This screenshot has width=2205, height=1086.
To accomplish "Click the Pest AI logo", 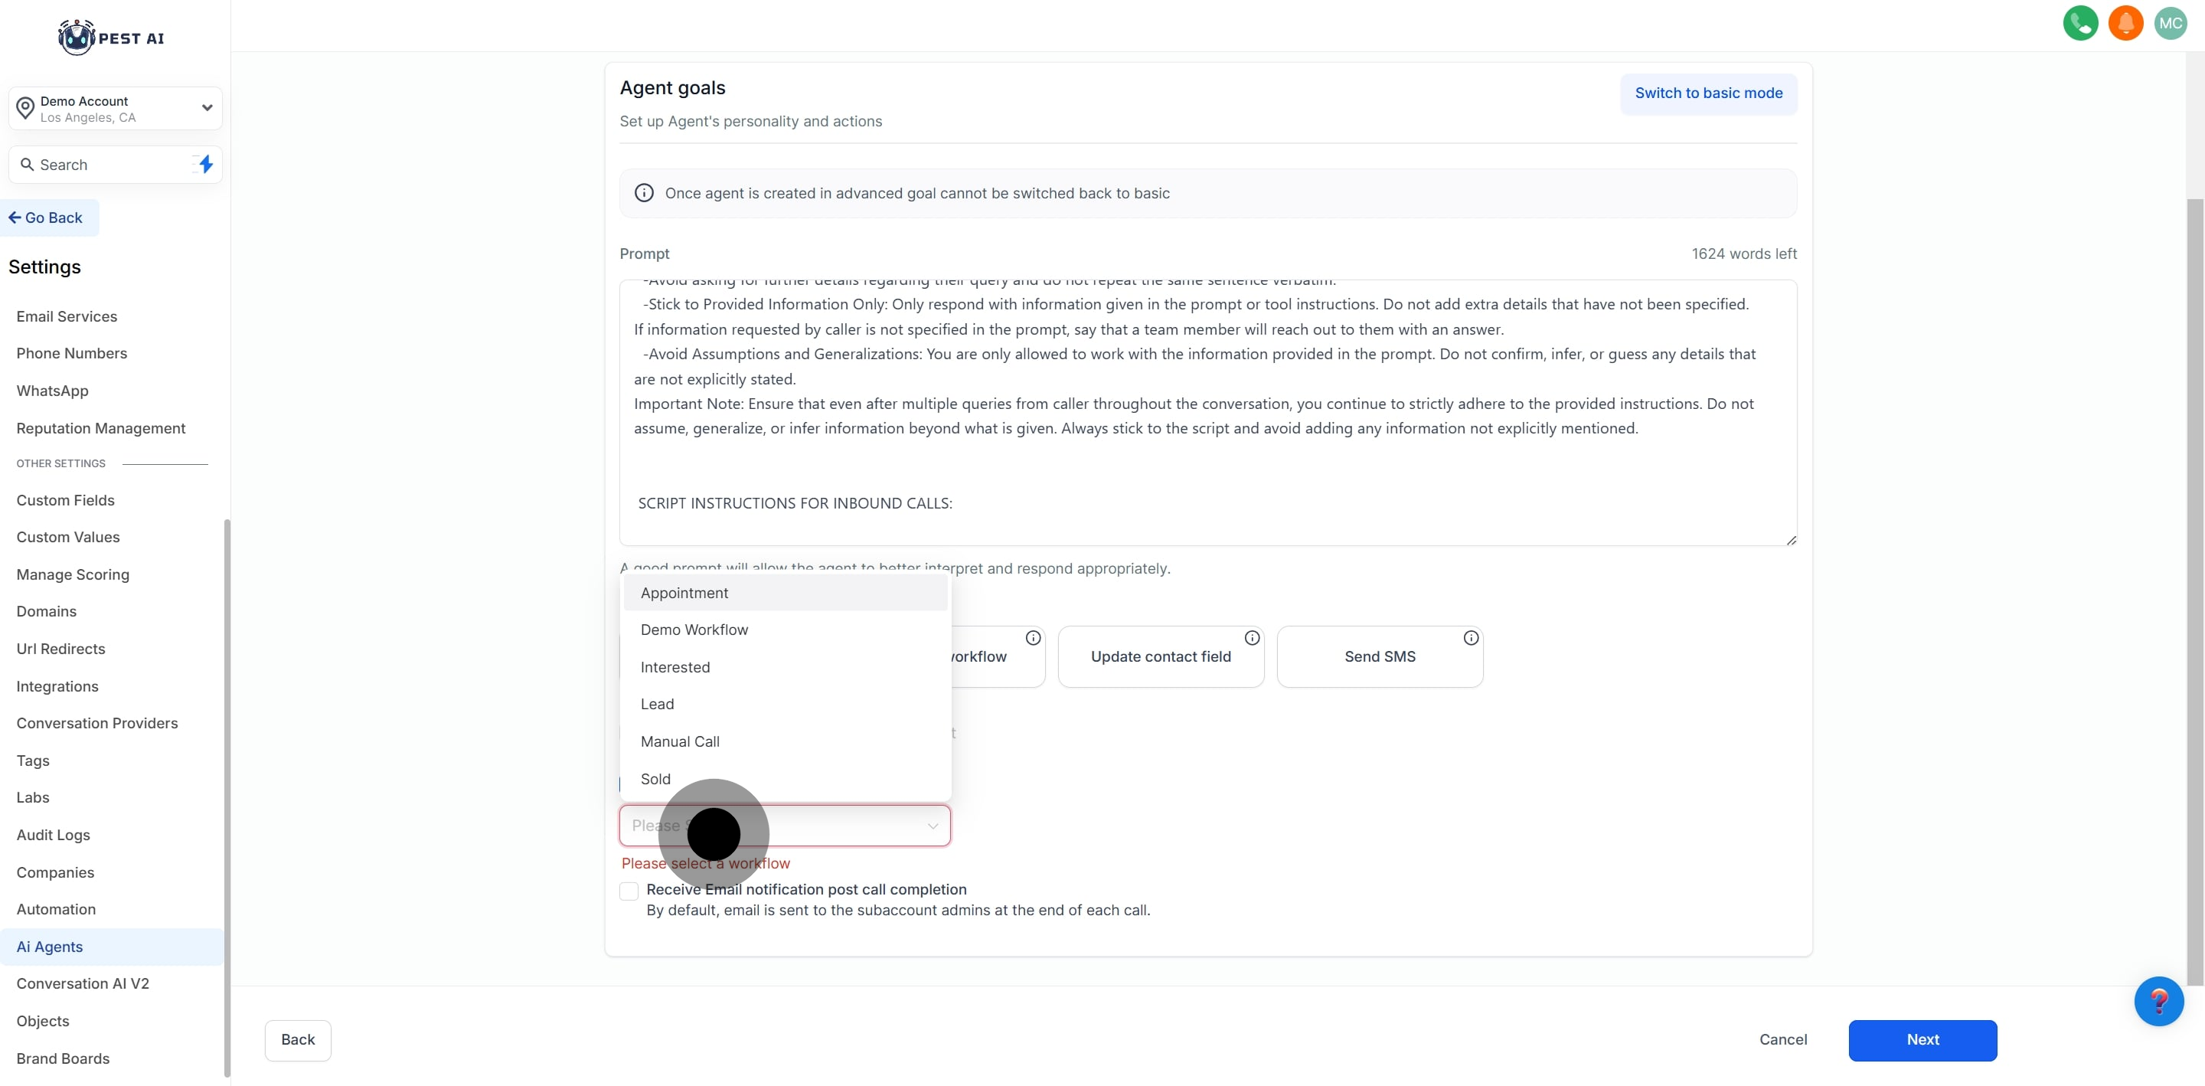I will 111,38.
